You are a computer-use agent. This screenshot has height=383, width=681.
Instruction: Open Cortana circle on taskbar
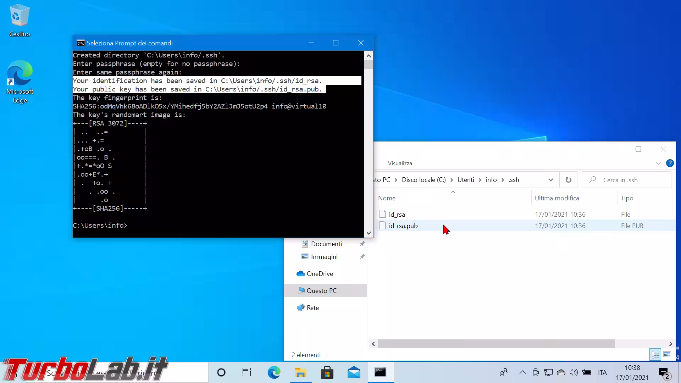point(221,372)
